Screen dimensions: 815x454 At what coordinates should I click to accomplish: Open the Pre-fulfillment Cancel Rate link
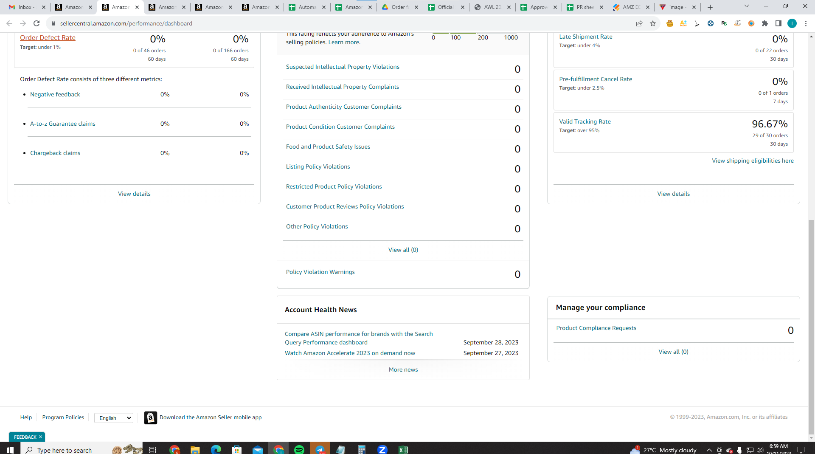tap(596, 79)
